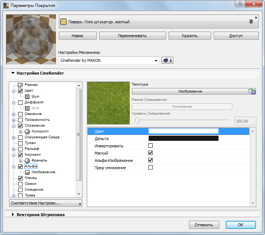Click Отменить to cancel
This screenshot has width=265, height=235.
tap(204, 225)
